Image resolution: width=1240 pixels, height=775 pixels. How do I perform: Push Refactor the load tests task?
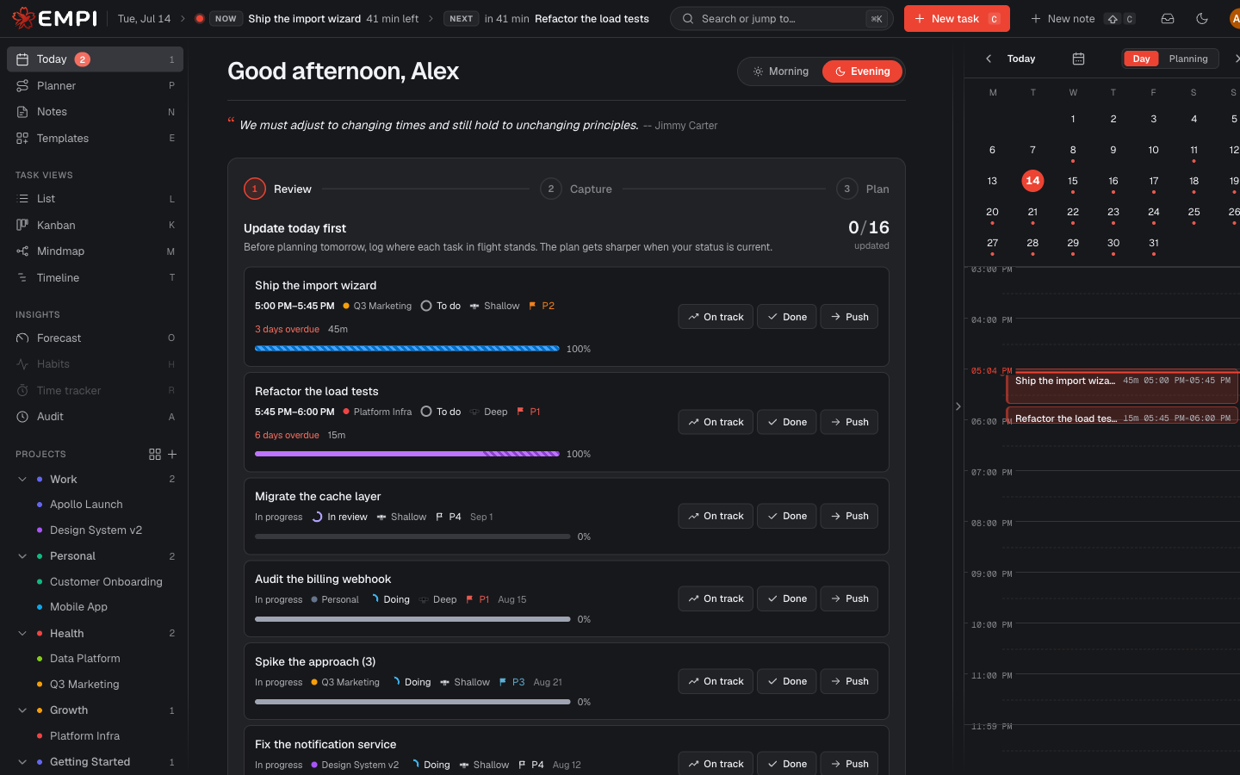849,422
